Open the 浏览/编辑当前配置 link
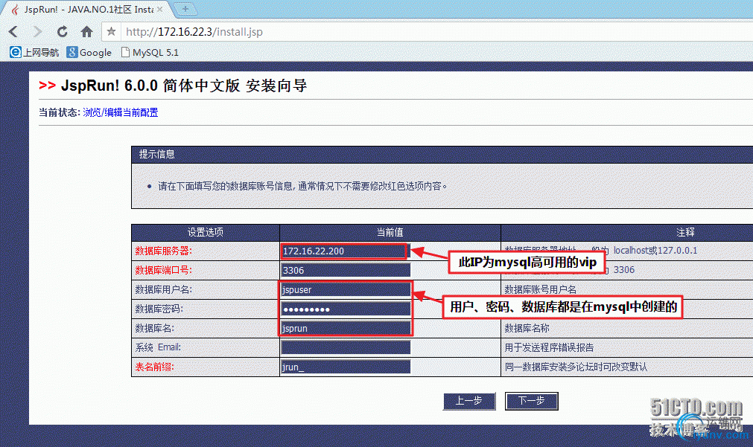753x447 pixels. (x=121, y=112)
